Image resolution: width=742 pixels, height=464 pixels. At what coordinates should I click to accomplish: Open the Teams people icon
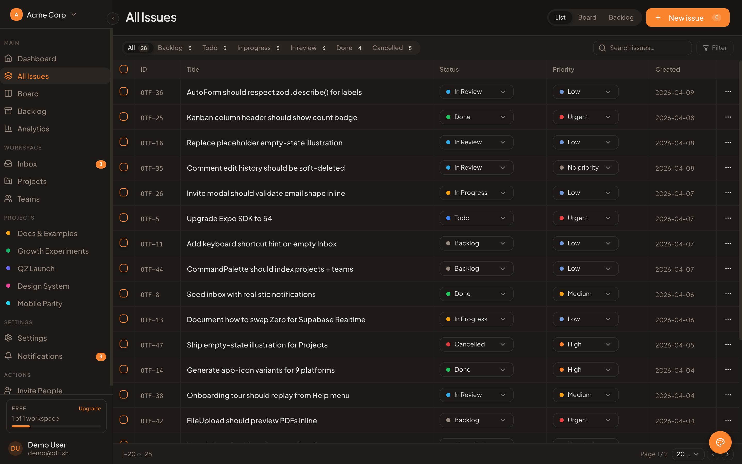pyautogui.click(x=8, y=198)
